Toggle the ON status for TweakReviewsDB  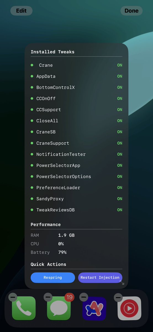pos(120,210)
